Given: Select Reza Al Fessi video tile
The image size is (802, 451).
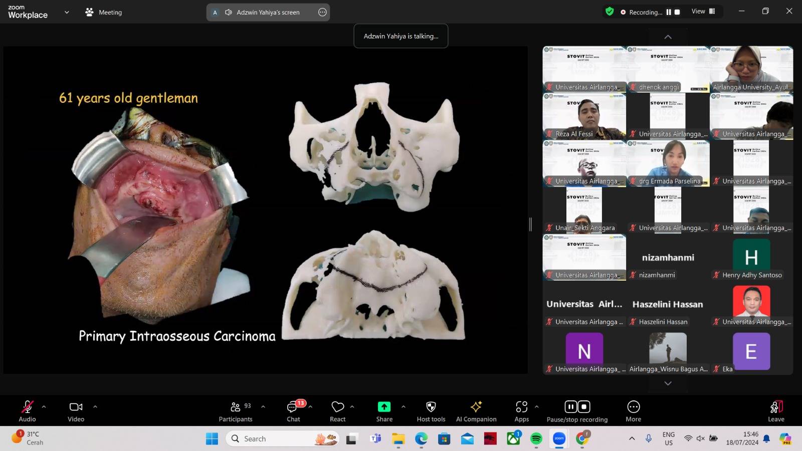Looking at the screenshot, I should [x=584, y=116].
